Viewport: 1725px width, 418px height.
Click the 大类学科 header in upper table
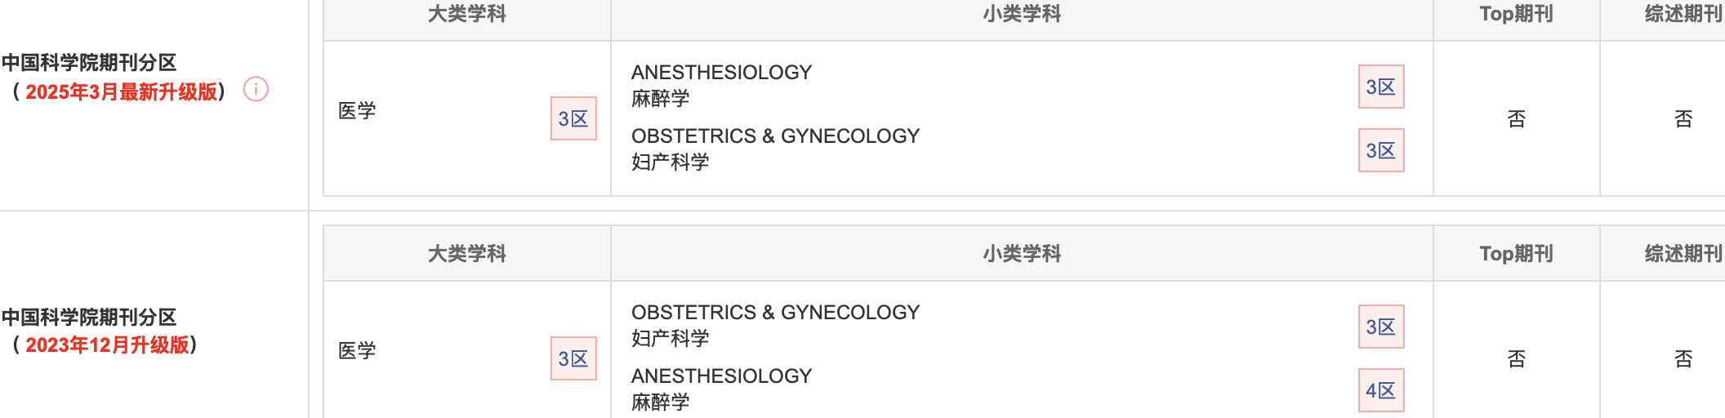pyautogui.click(x=467, y=14)
